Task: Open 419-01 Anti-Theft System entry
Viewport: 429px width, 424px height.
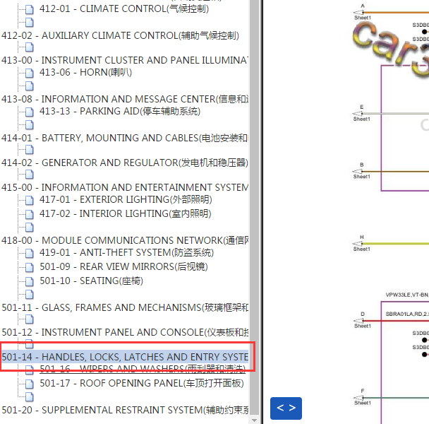Action: (x=126, y=253)
